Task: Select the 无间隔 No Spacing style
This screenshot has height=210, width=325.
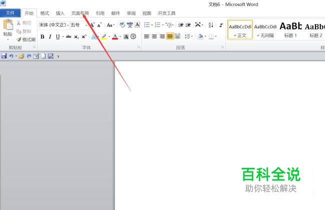Action: [265, 30]
